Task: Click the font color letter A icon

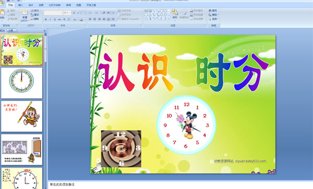Action: click(x=81, y=19)
